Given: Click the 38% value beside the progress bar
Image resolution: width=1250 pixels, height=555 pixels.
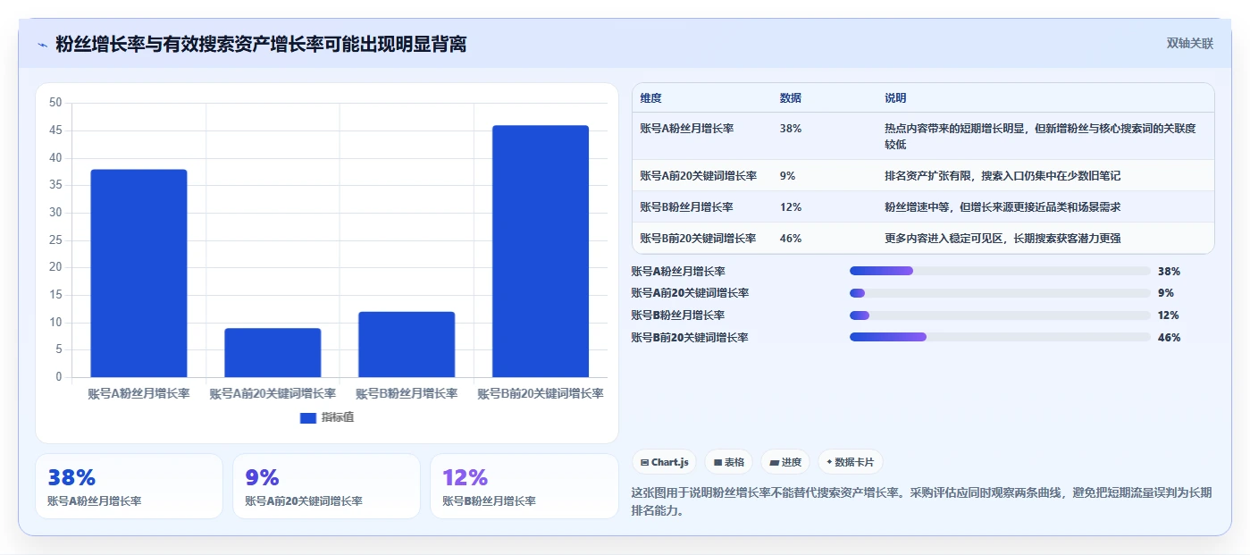Looking at the screenshot, I should pos(1169,271).
